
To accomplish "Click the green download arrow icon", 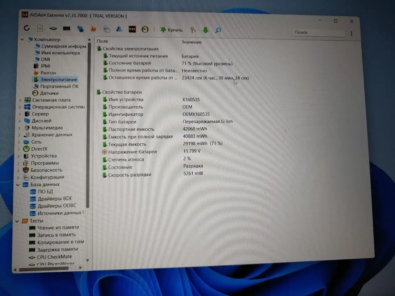I will tap(206, 30).
